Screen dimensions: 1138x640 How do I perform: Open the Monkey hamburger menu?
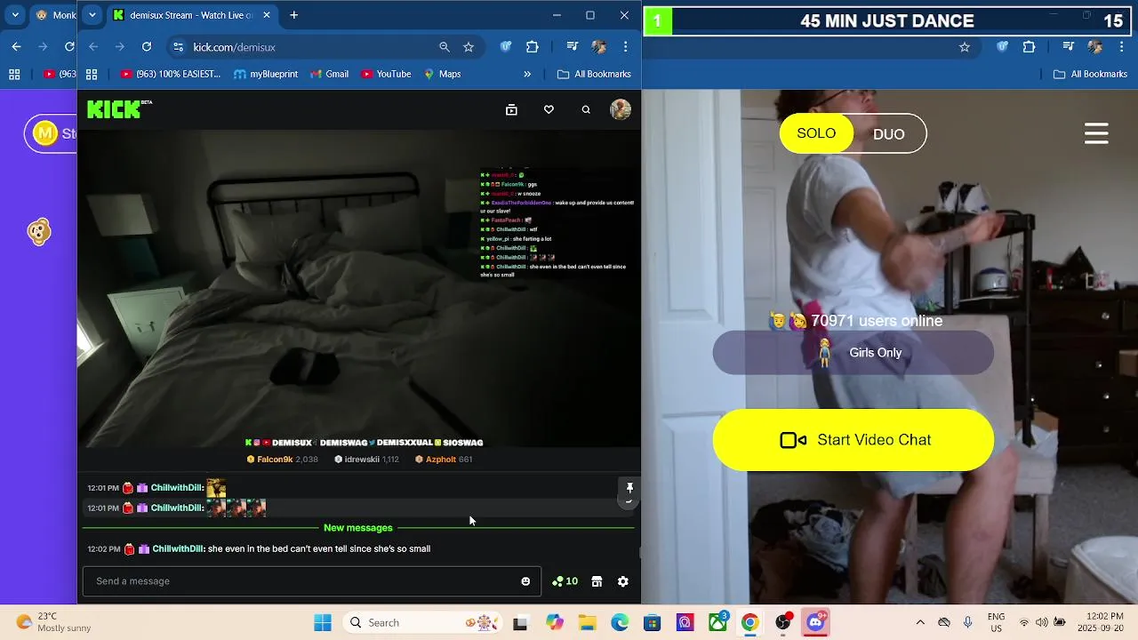1096,134
